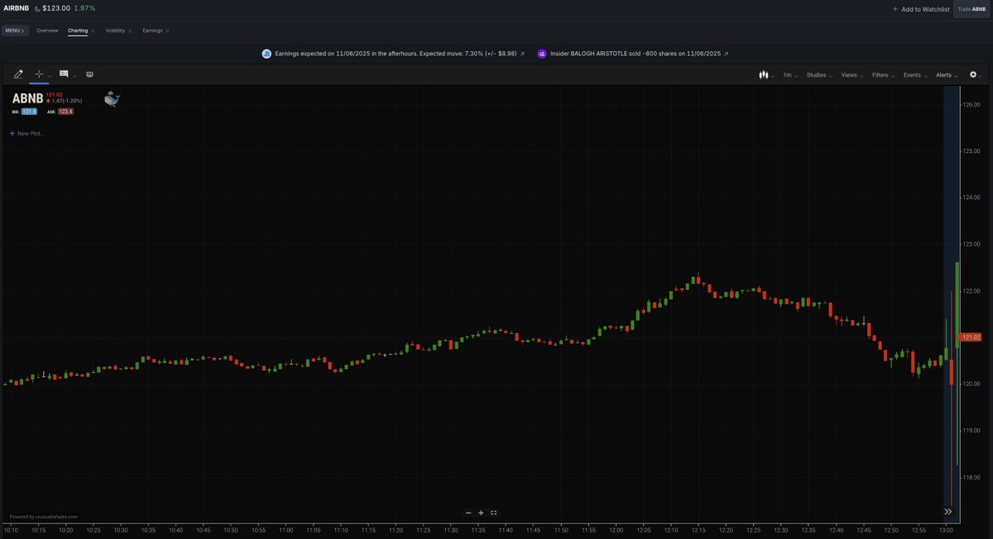The width and height of the screenshot is (993, 539).
Task: Click the Trade ABNB button
Action: [x=972, y=9]
